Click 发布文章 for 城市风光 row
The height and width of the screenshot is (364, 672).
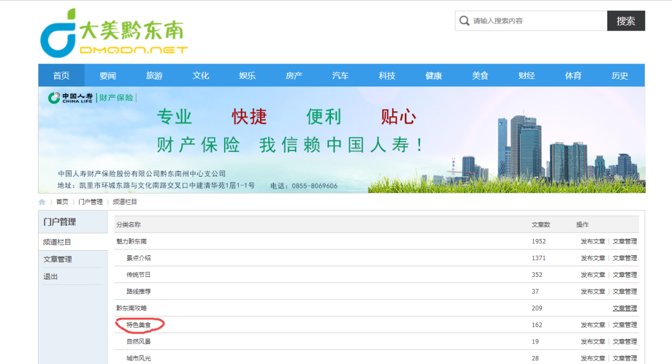593,358
